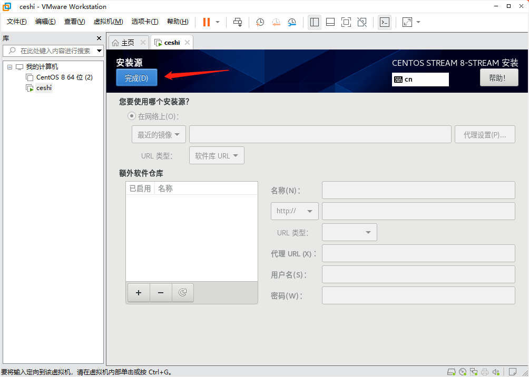
Task: Click the 密码(W) input field
Action: click(x=418, y=295)
